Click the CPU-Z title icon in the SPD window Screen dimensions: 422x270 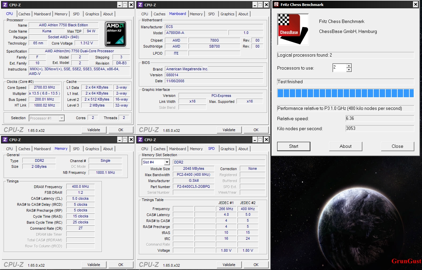[x=140, y=140]
